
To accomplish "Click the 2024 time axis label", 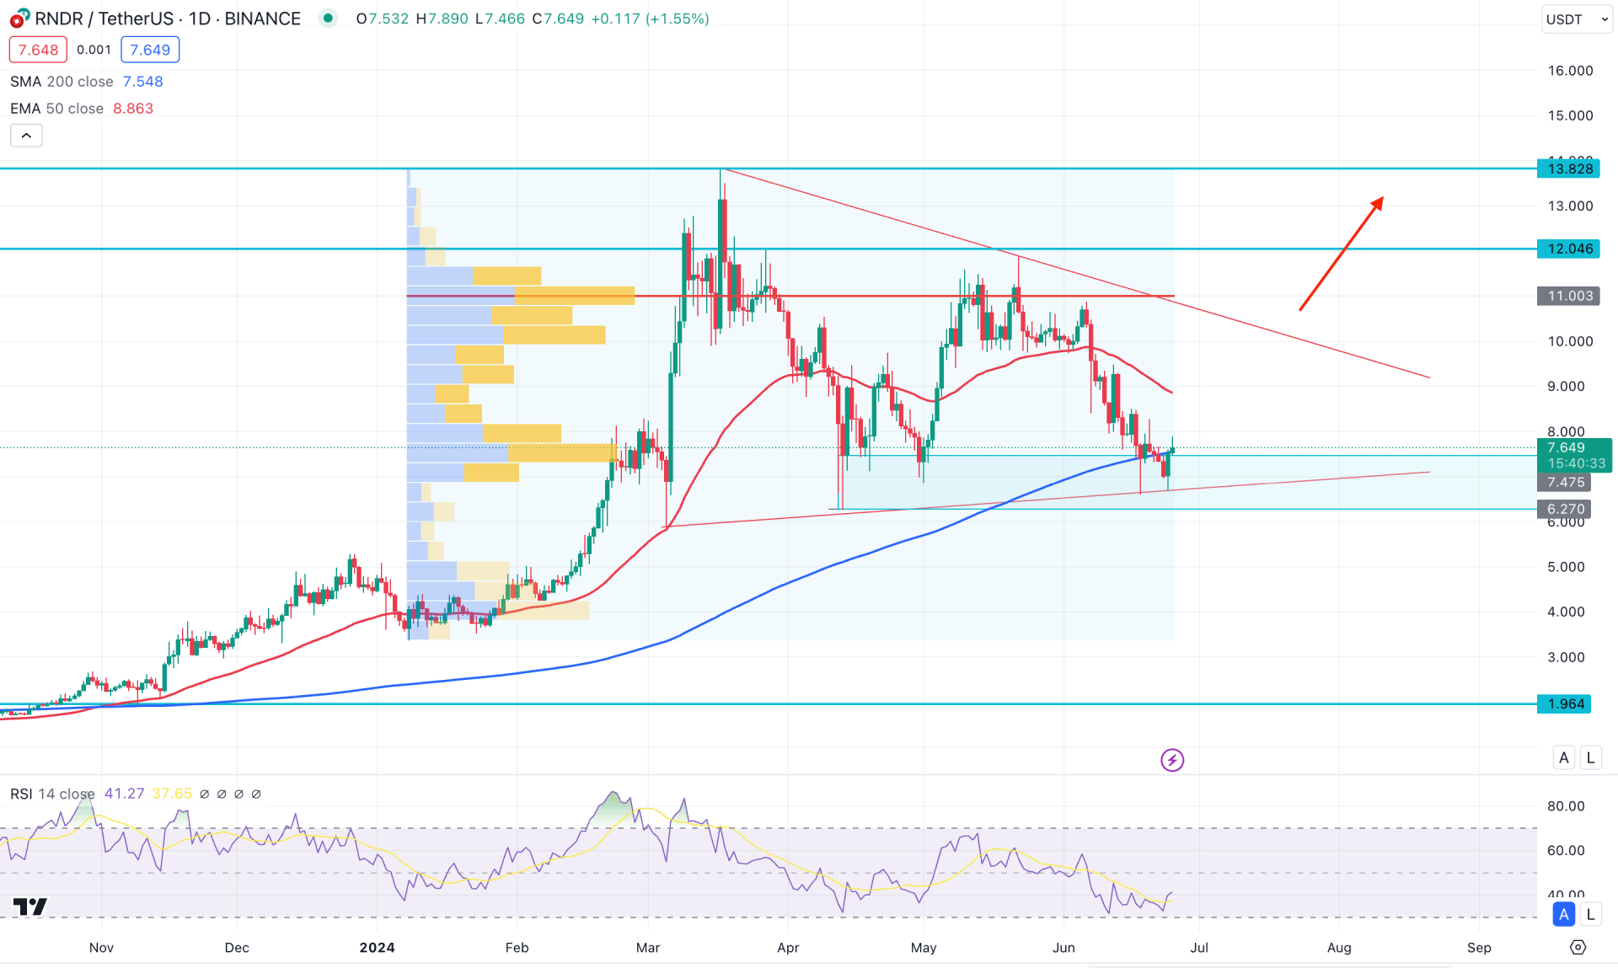I will tap(377, 948).
